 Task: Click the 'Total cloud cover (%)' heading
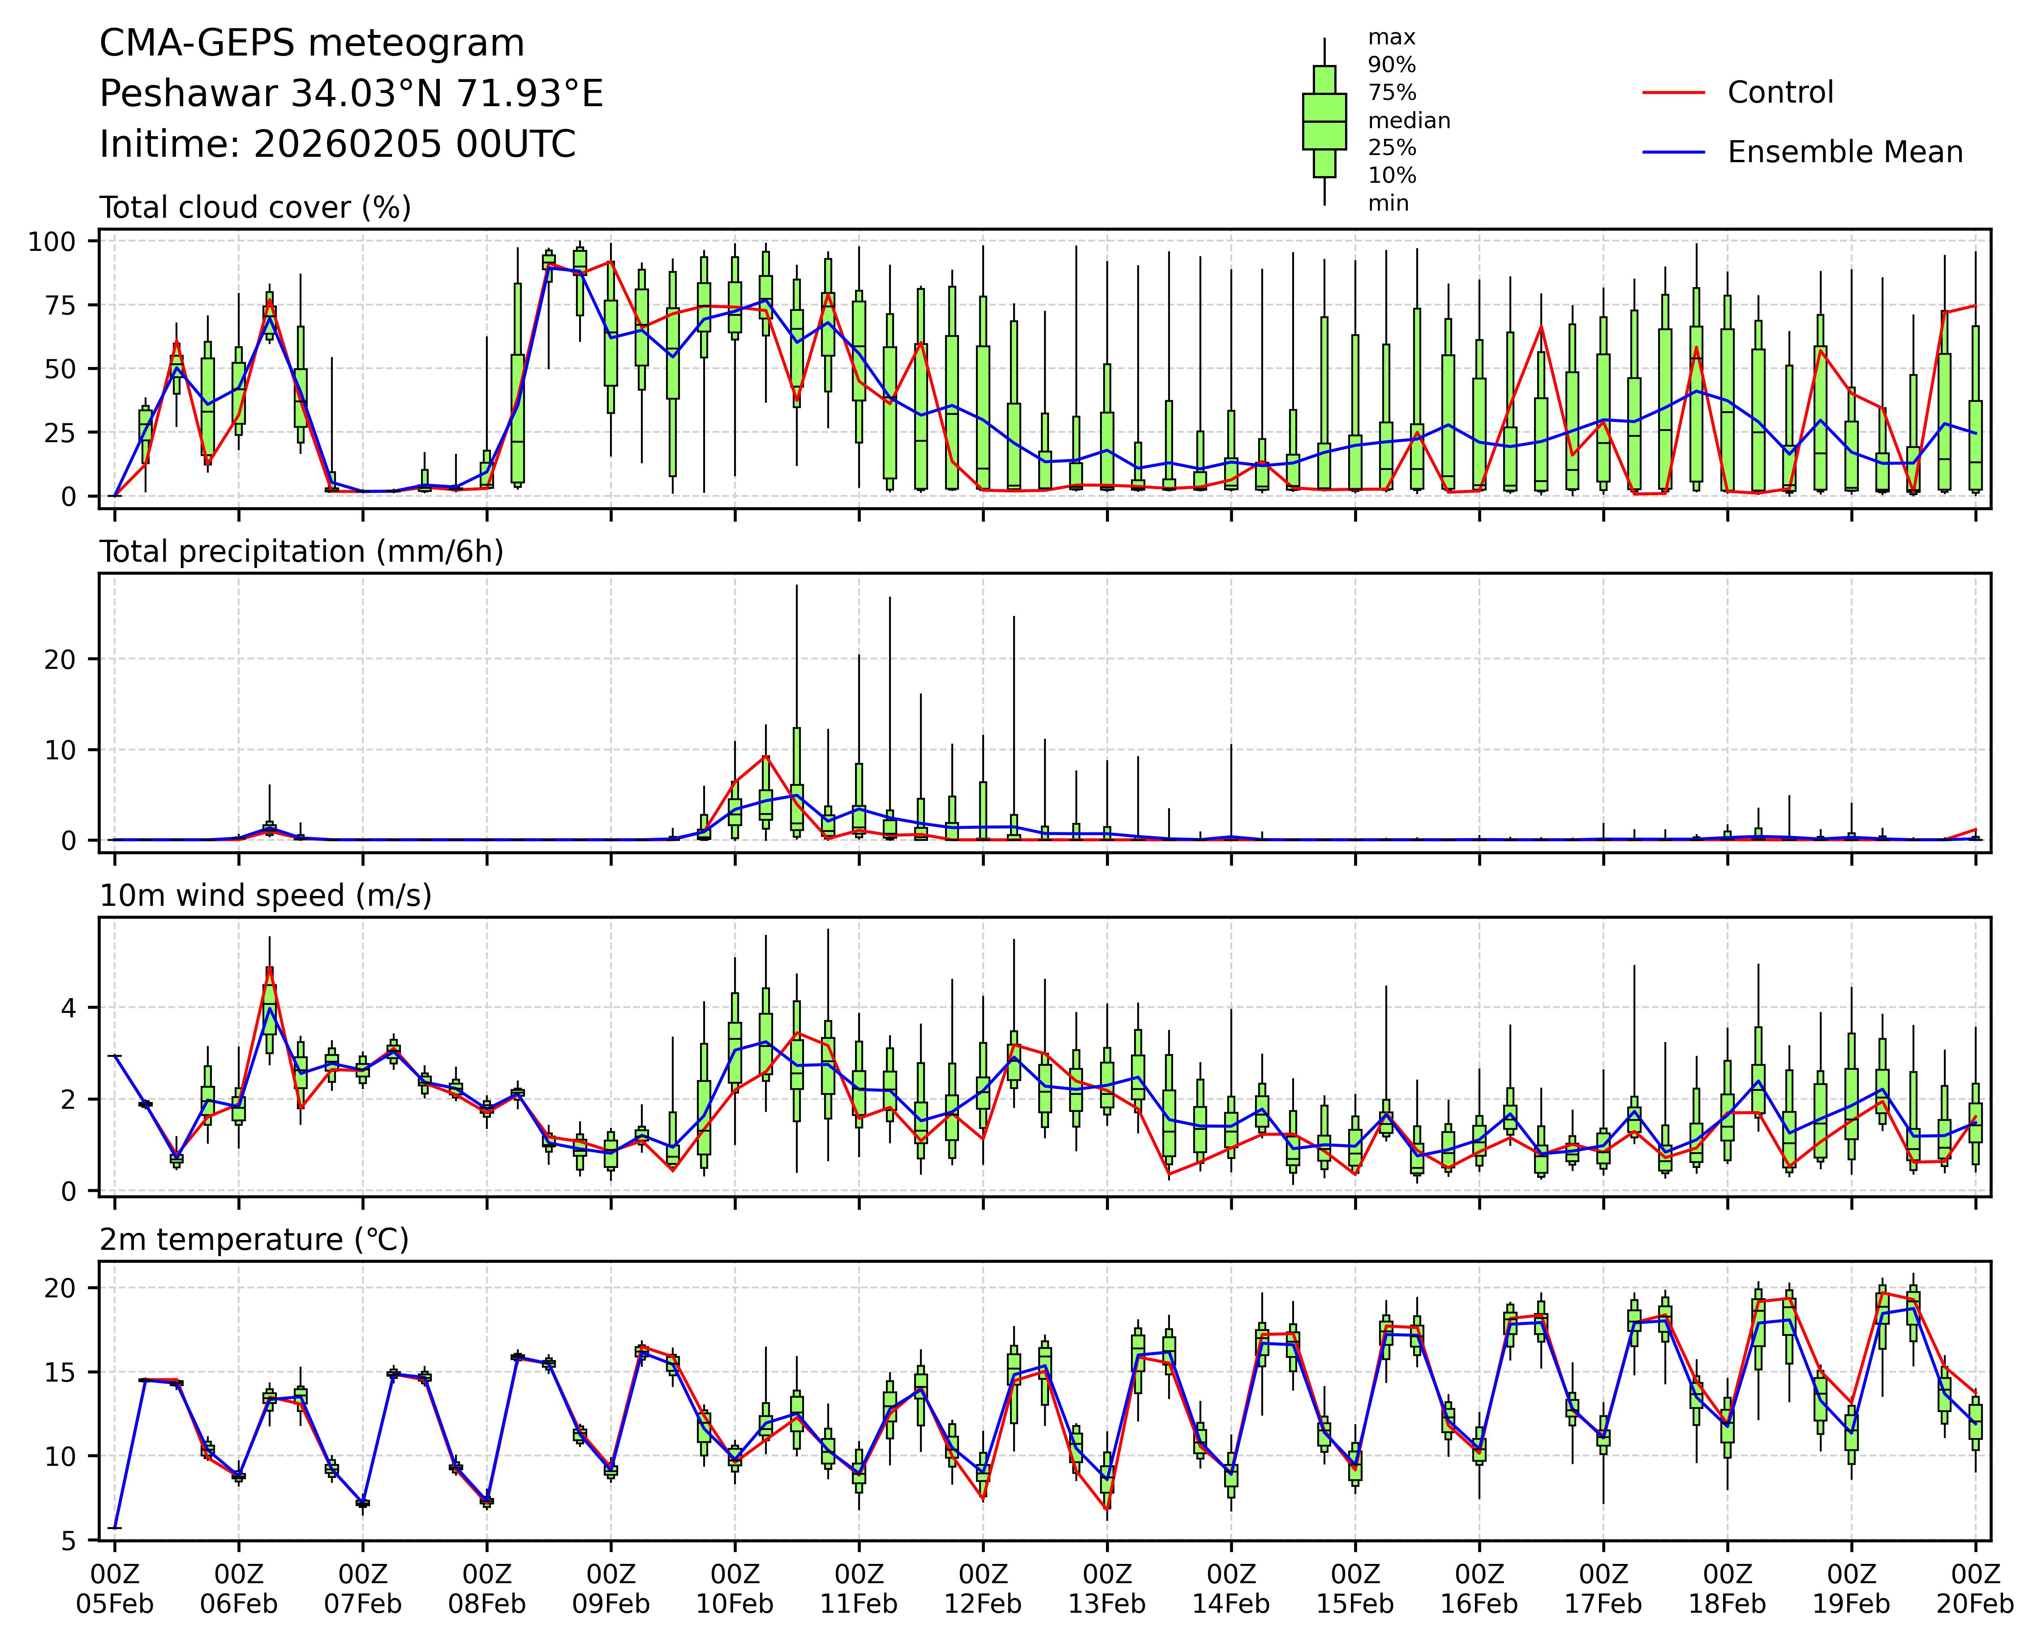(x=255, y=207)
